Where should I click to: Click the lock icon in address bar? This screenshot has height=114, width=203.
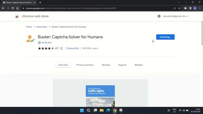[23, 8]
